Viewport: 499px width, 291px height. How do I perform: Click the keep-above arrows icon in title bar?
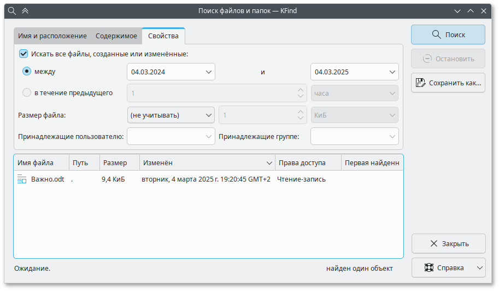pyautogui.click(x=25, y=10)
